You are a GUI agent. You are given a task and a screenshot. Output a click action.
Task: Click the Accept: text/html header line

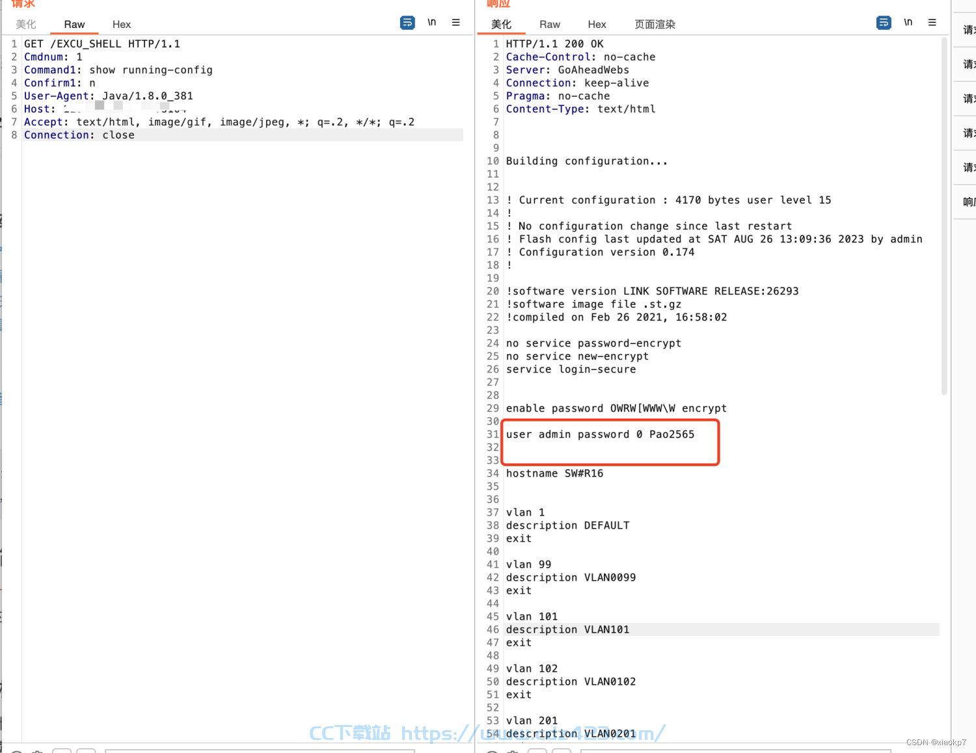pyautogui.click(x=219, y=122)
